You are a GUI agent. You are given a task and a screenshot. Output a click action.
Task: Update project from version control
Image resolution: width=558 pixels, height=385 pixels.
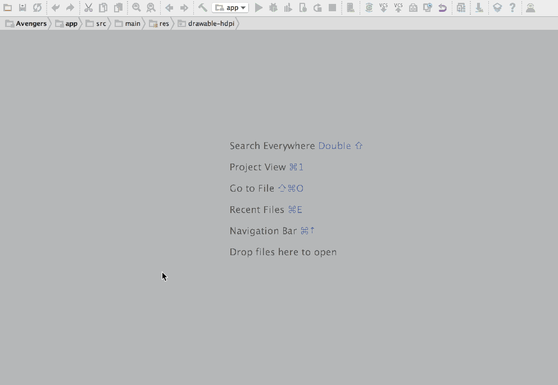[384, 7]
